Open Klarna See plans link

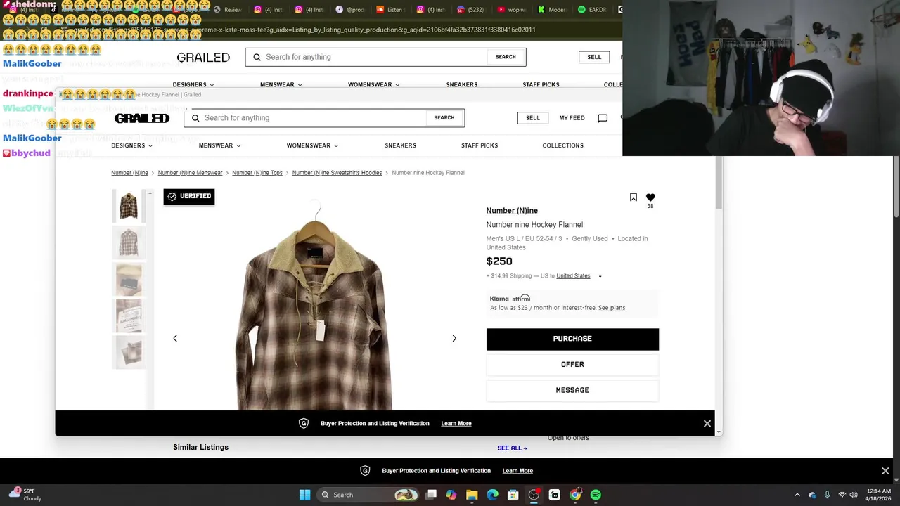[612, 308]
